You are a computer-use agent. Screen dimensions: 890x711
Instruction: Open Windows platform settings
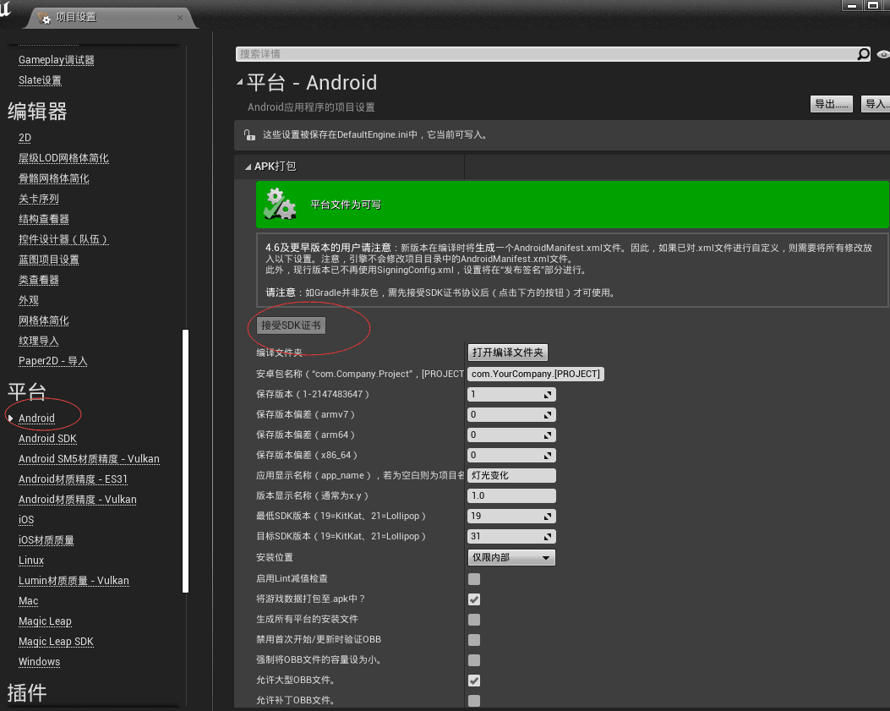coord(39,662)
